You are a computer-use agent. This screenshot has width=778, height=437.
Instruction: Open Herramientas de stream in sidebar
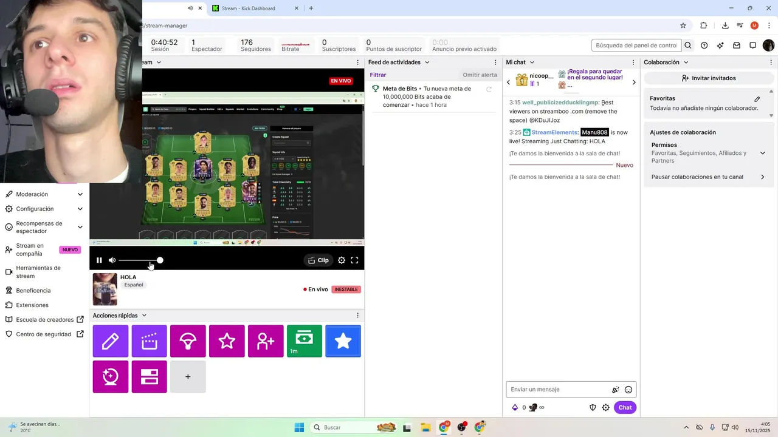pos(43,272)
